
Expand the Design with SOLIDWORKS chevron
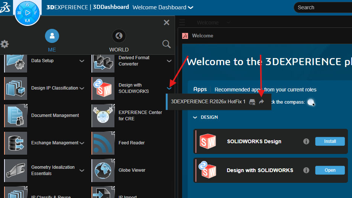(169, 88)
